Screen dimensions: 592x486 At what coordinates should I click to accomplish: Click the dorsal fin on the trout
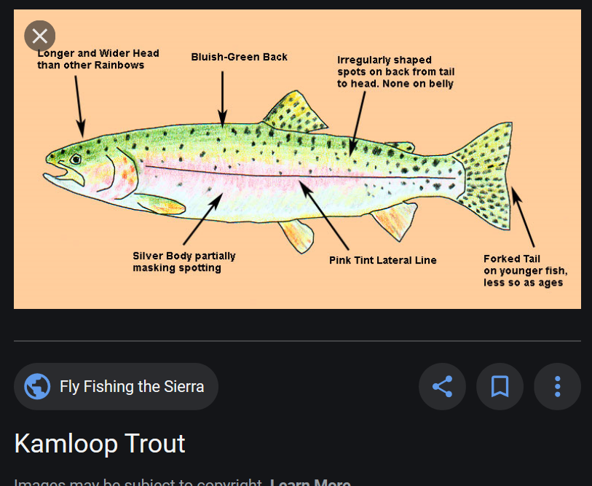295,112
